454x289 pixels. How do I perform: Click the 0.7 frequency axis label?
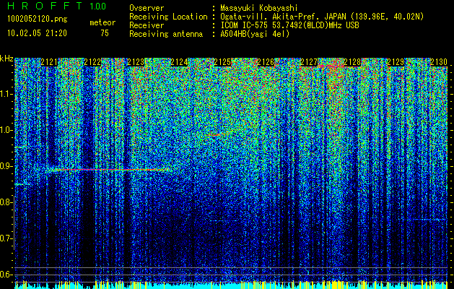pyautogui.click(x=6, y=238)
